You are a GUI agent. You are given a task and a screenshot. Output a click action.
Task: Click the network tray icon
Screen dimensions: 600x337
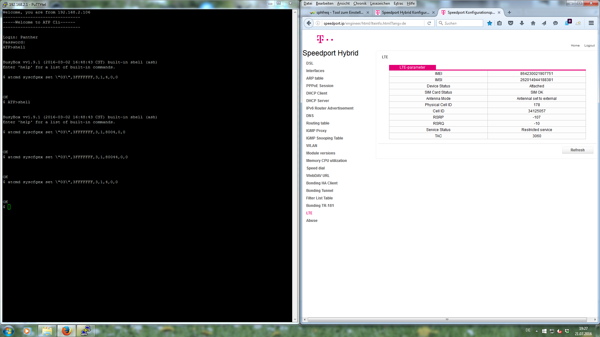(552, 331)
